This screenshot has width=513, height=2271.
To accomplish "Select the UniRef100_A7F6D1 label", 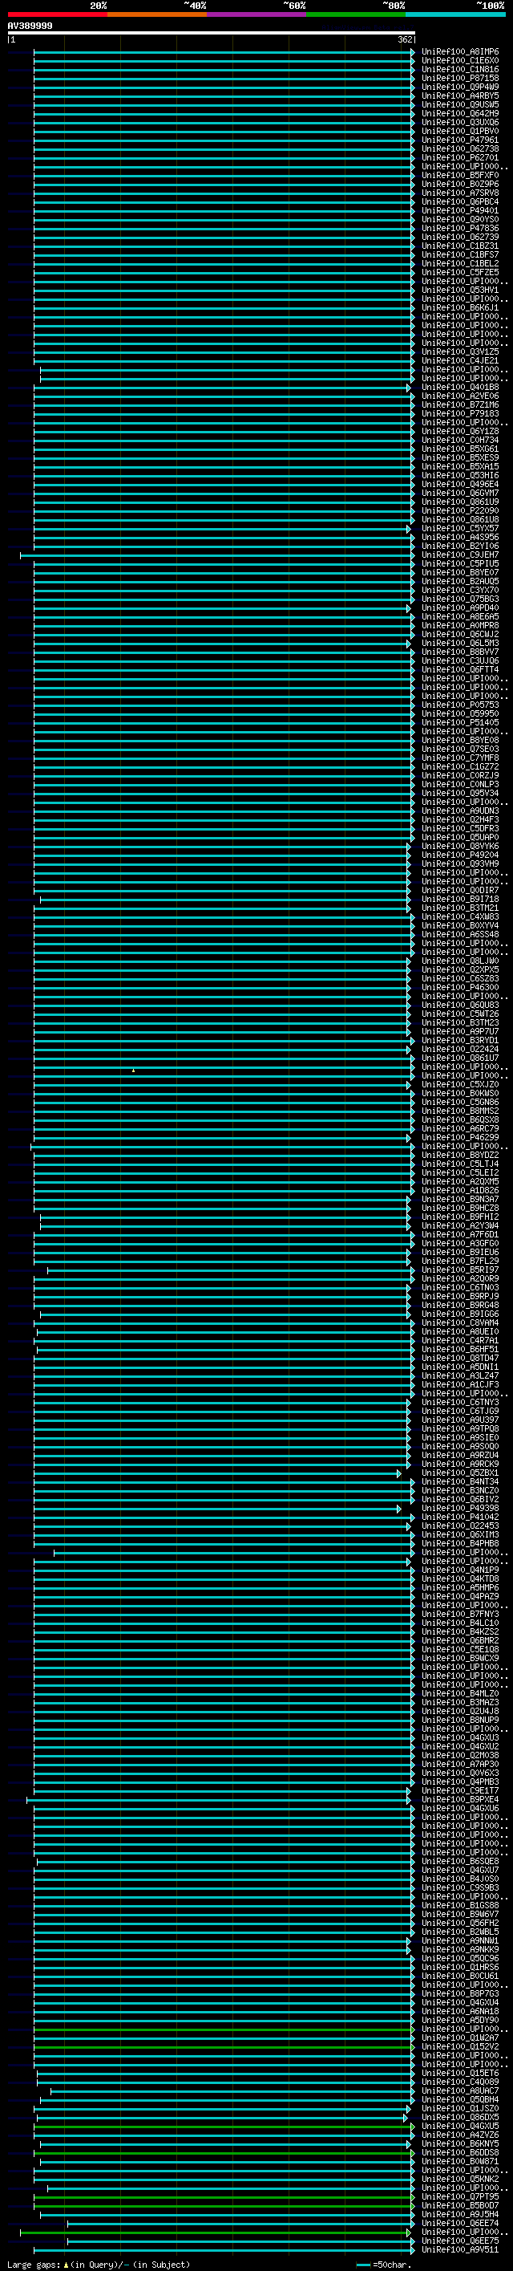I will pos(459,1234).
